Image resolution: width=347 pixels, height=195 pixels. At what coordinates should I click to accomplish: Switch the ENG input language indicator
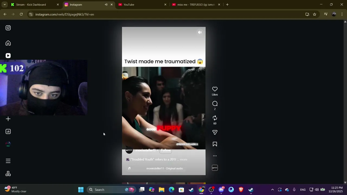coord(303,190)
